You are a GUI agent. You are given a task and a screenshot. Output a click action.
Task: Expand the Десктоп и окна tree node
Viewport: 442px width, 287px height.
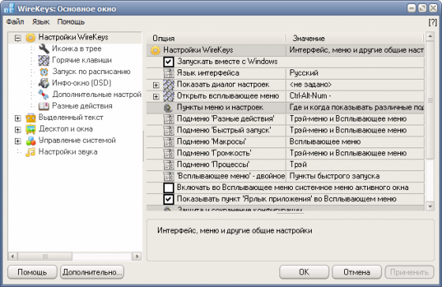[17, 129]
